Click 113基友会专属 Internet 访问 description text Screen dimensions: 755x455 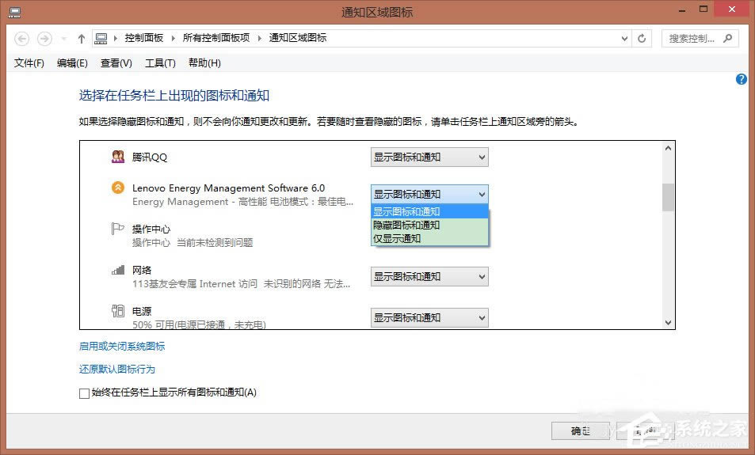[195, 284]
